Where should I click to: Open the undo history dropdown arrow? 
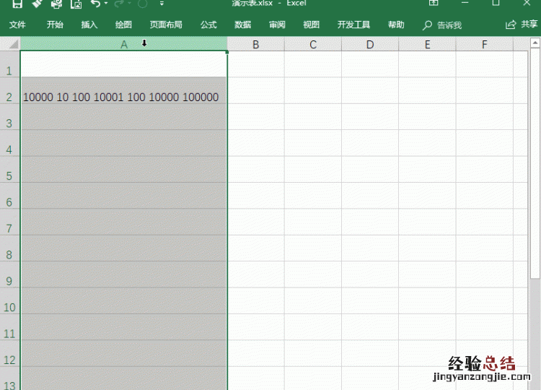(106, 4)
